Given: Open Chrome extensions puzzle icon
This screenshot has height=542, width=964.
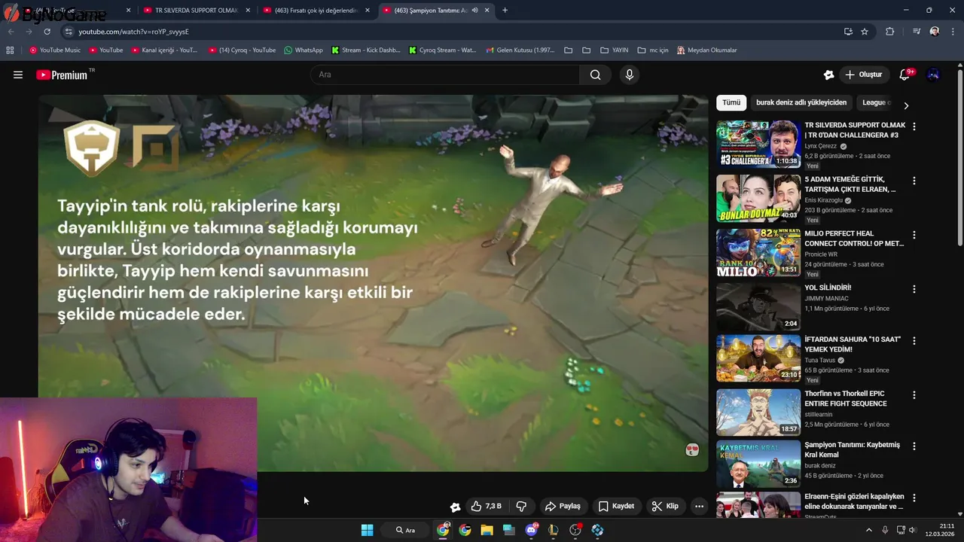Looking at the screenshot, I should coord(890,32).
